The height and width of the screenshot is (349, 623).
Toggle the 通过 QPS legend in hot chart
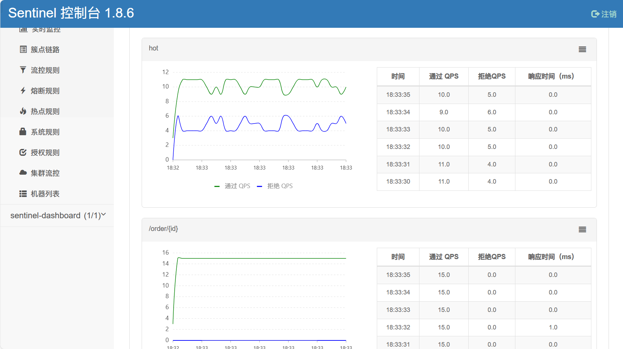[238, 186]
